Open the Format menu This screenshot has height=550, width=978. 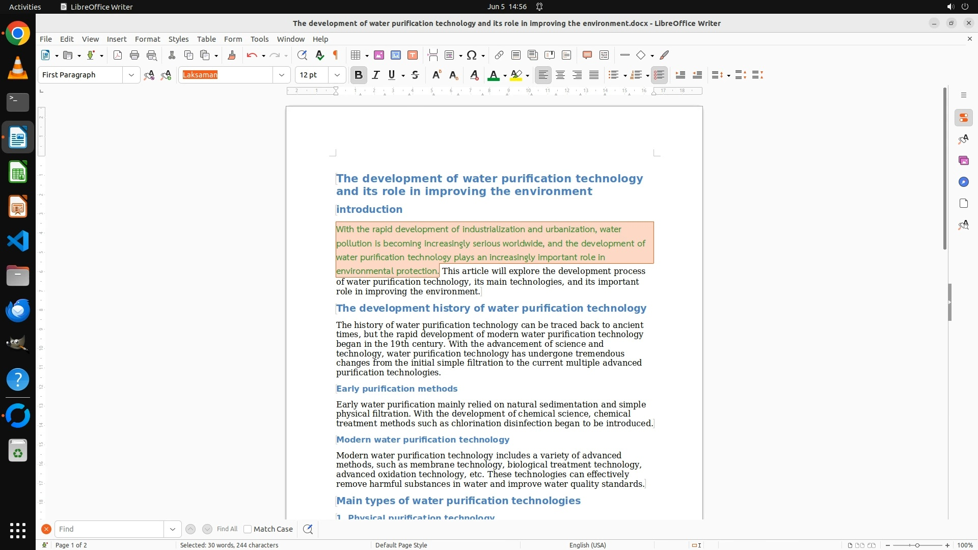pos(147,39)
